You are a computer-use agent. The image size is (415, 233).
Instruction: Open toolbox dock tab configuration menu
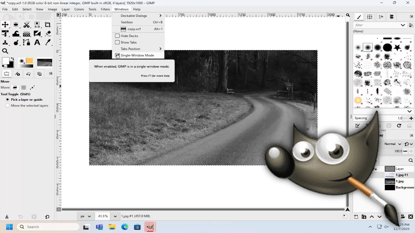pos(51,74)
